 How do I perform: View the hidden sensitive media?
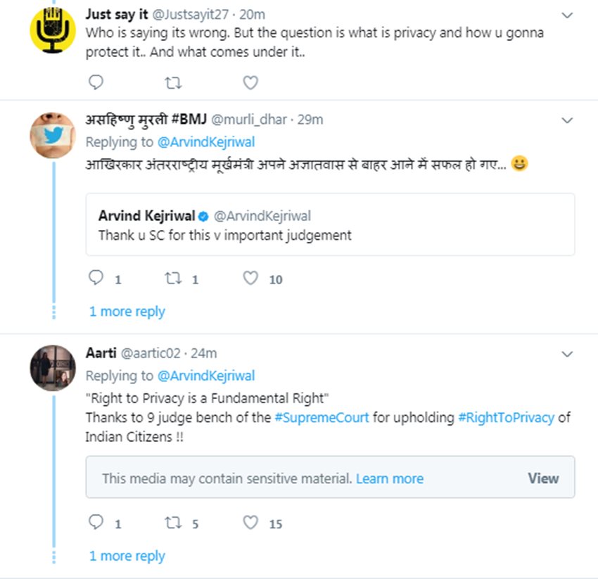(543, 478)
